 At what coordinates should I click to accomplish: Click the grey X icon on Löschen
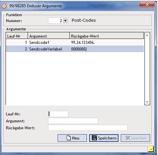(128, 138)
